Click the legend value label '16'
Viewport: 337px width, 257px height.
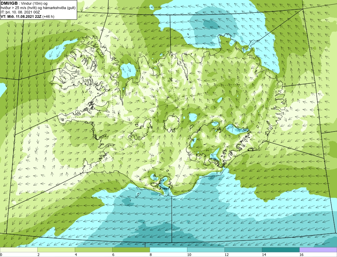click(x=301, y=255)
